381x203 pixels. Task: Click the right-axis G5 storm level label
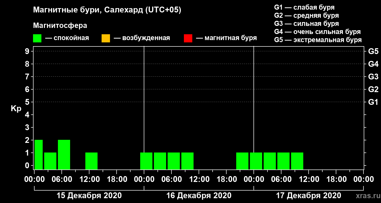[x=373, y=52]
